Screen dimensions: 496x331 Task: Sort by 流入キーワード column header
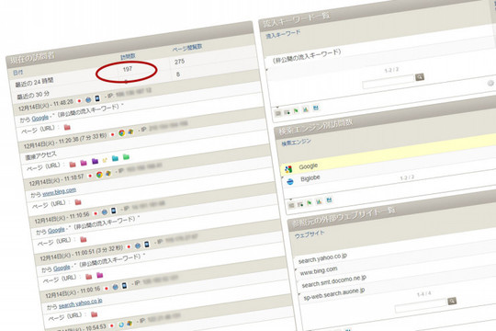click(283, 34)
